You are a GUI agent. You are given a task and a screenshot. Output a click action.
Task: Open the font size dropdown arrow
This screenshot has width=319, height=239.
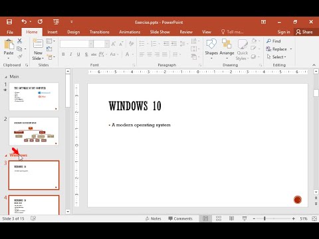[107, 44]
